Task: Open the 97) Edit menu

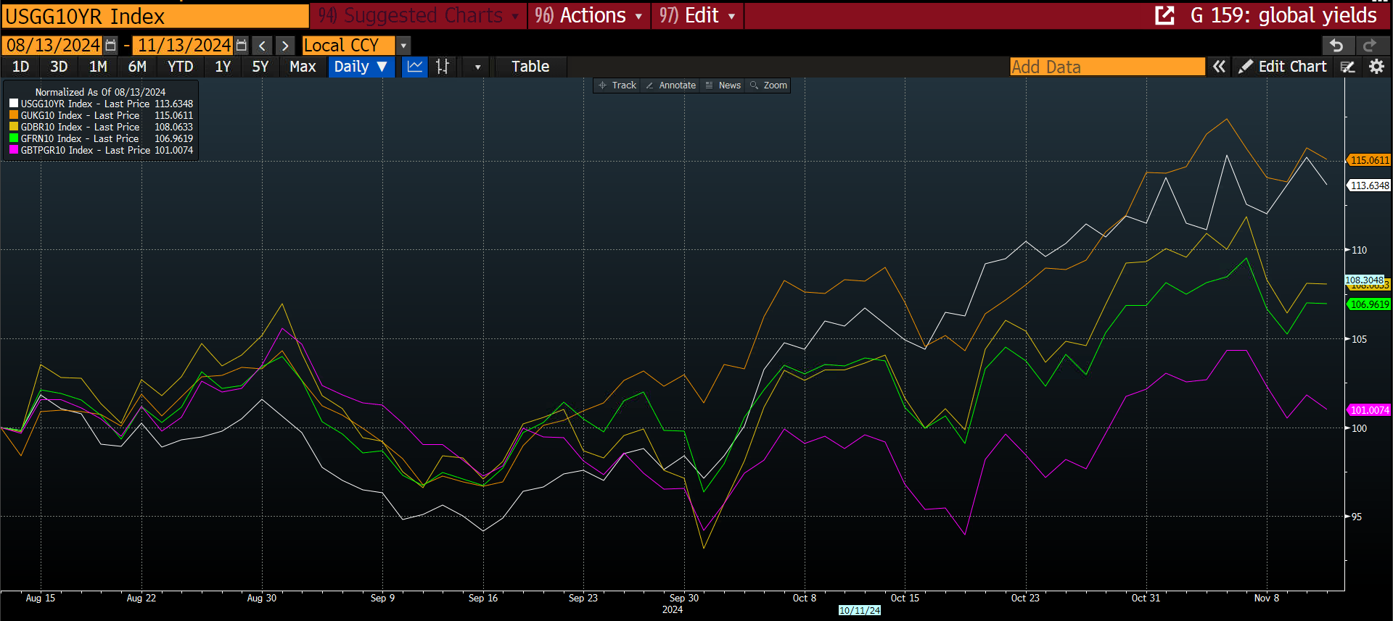Action: (697, 15)
